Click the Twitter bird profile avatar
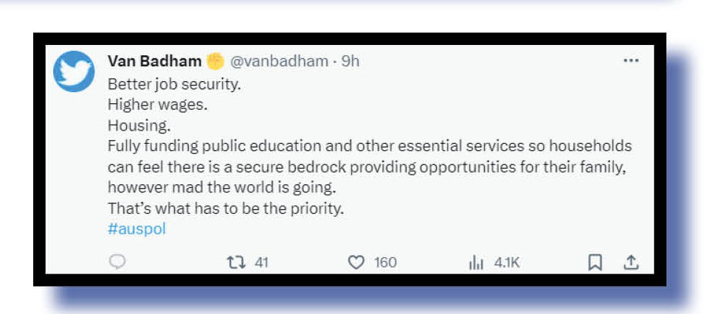721x314 pixels. pyautogui.click(x=74, y=71)
